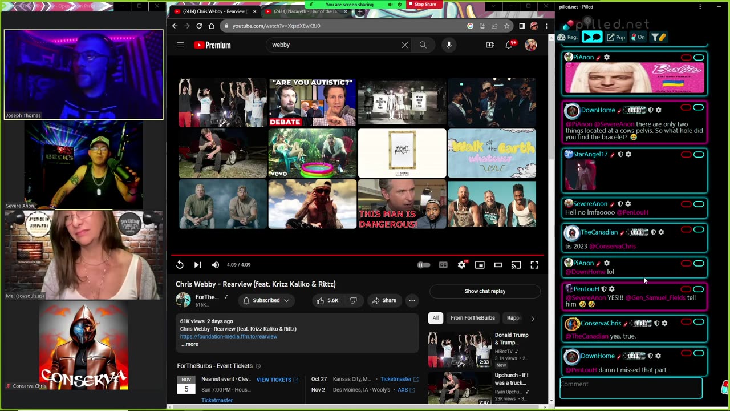Open YouTube notifications bell
Viewport: 730px width, 411px height.
[509, 45]
